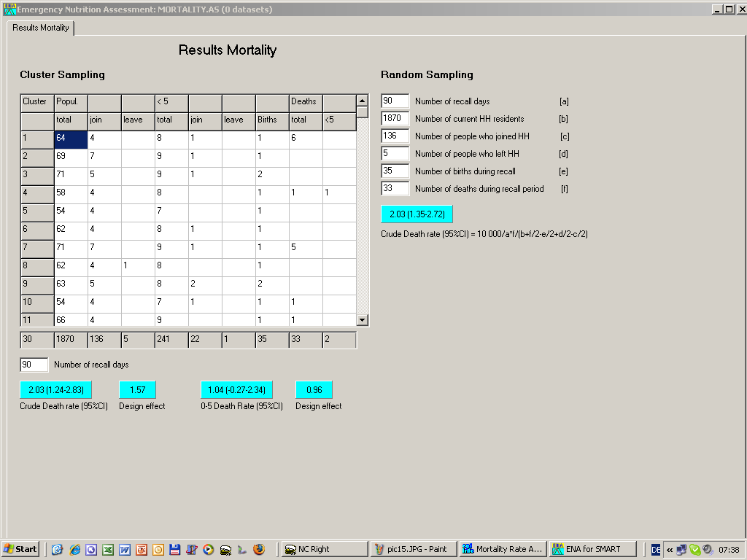This screenshot has width=747, height=560.
Task: Click the volume speaker icon in system tray
Action: [707, 549]
